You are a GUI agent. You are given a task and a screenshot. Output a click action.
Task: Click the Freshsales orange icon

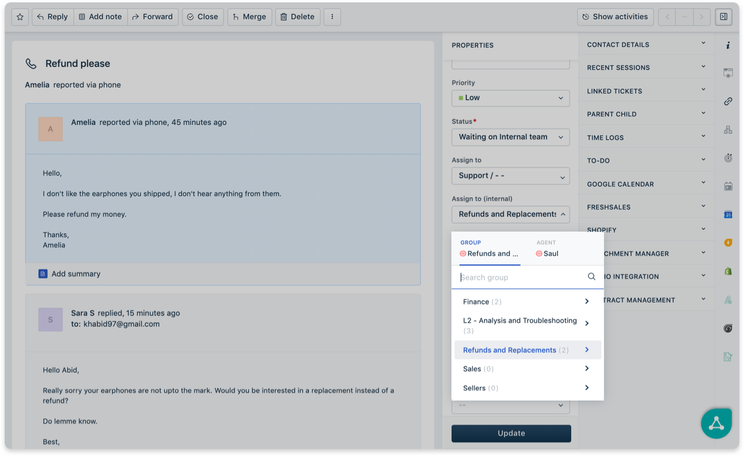(728, 243)
